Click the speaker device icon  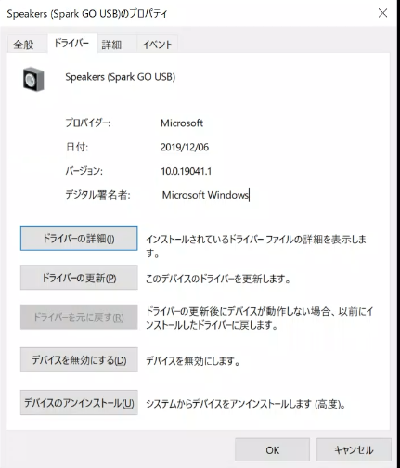(33, 79)
